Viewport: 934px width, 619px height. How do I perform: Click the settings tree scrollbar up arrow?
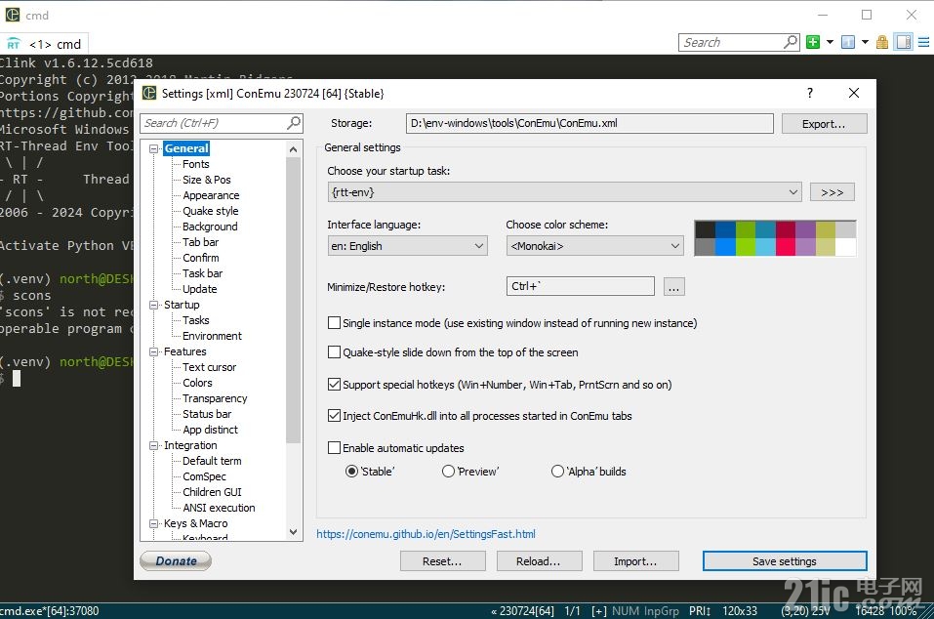tap(293, 149)
